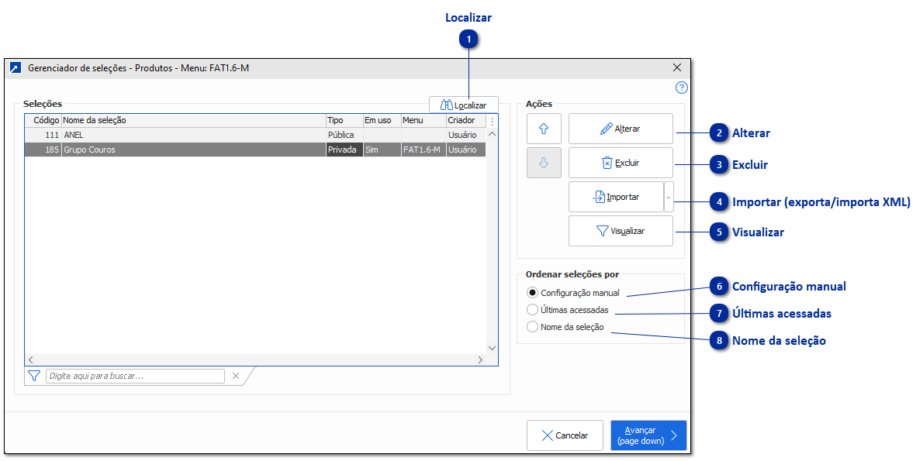Select the Grupo Couros selection row

(x=255, y=150)
